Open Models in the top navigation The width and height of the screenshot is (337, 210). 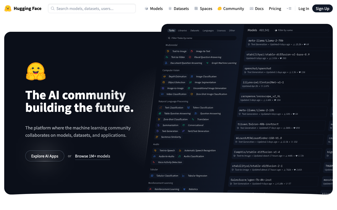click(x=153, y=9)
